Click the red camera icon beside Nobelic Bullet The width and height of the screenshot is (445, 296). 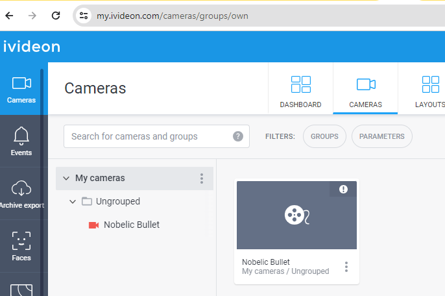coord(93,225)
